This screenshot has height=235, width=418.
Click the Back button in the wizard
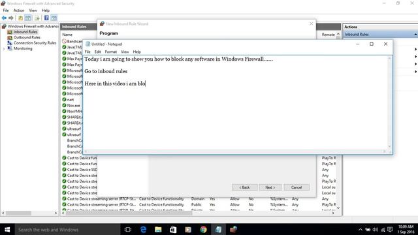pyautogui.click(x=244, y=187)
